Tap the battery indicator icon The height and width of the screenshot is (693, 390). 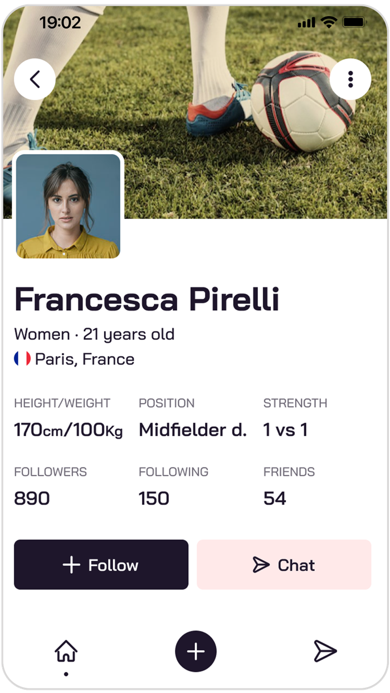click(353, 22)
